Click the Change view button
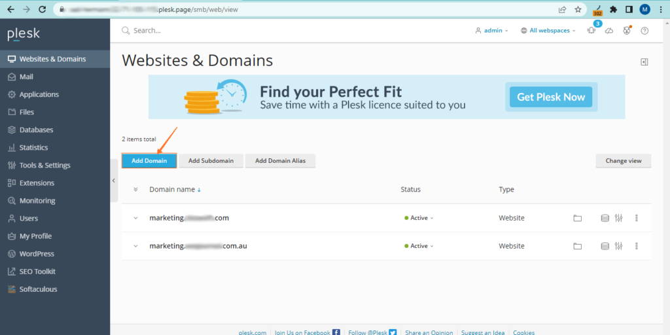The image size is (670, 335). 624,161
